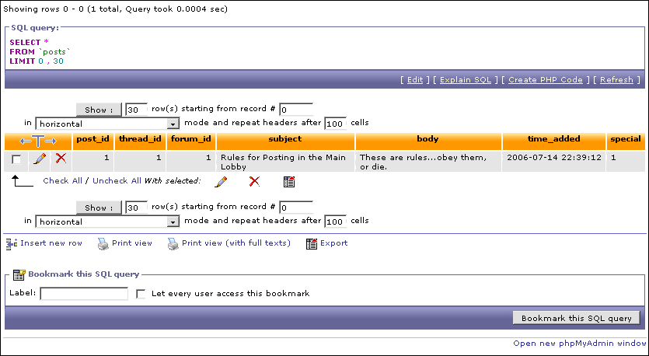Tick the checkbox for post row 1
This screenshot has width=649, height=356.
point(16,159)
